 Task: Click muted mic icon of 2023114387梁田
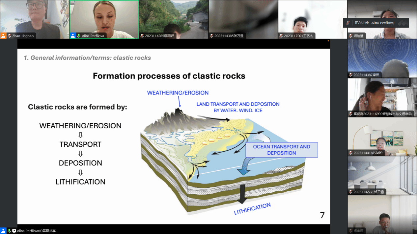(x=351, y=75)
